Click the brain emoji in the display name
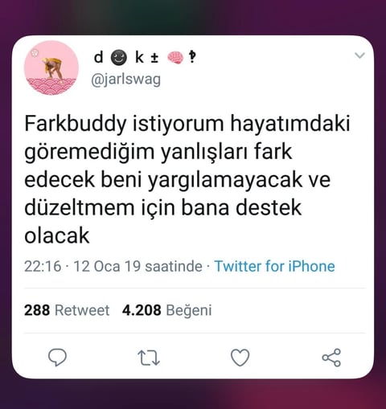Screen dimensions: 386x409 (x=175, y=58)
